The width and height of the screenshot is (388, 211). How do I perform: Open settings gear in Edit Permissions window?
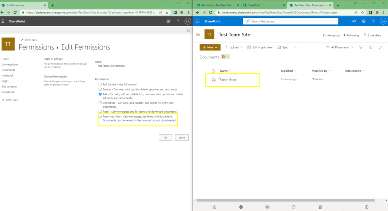[168, 21]
